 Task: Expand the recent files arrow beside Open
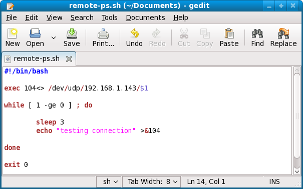54,37
